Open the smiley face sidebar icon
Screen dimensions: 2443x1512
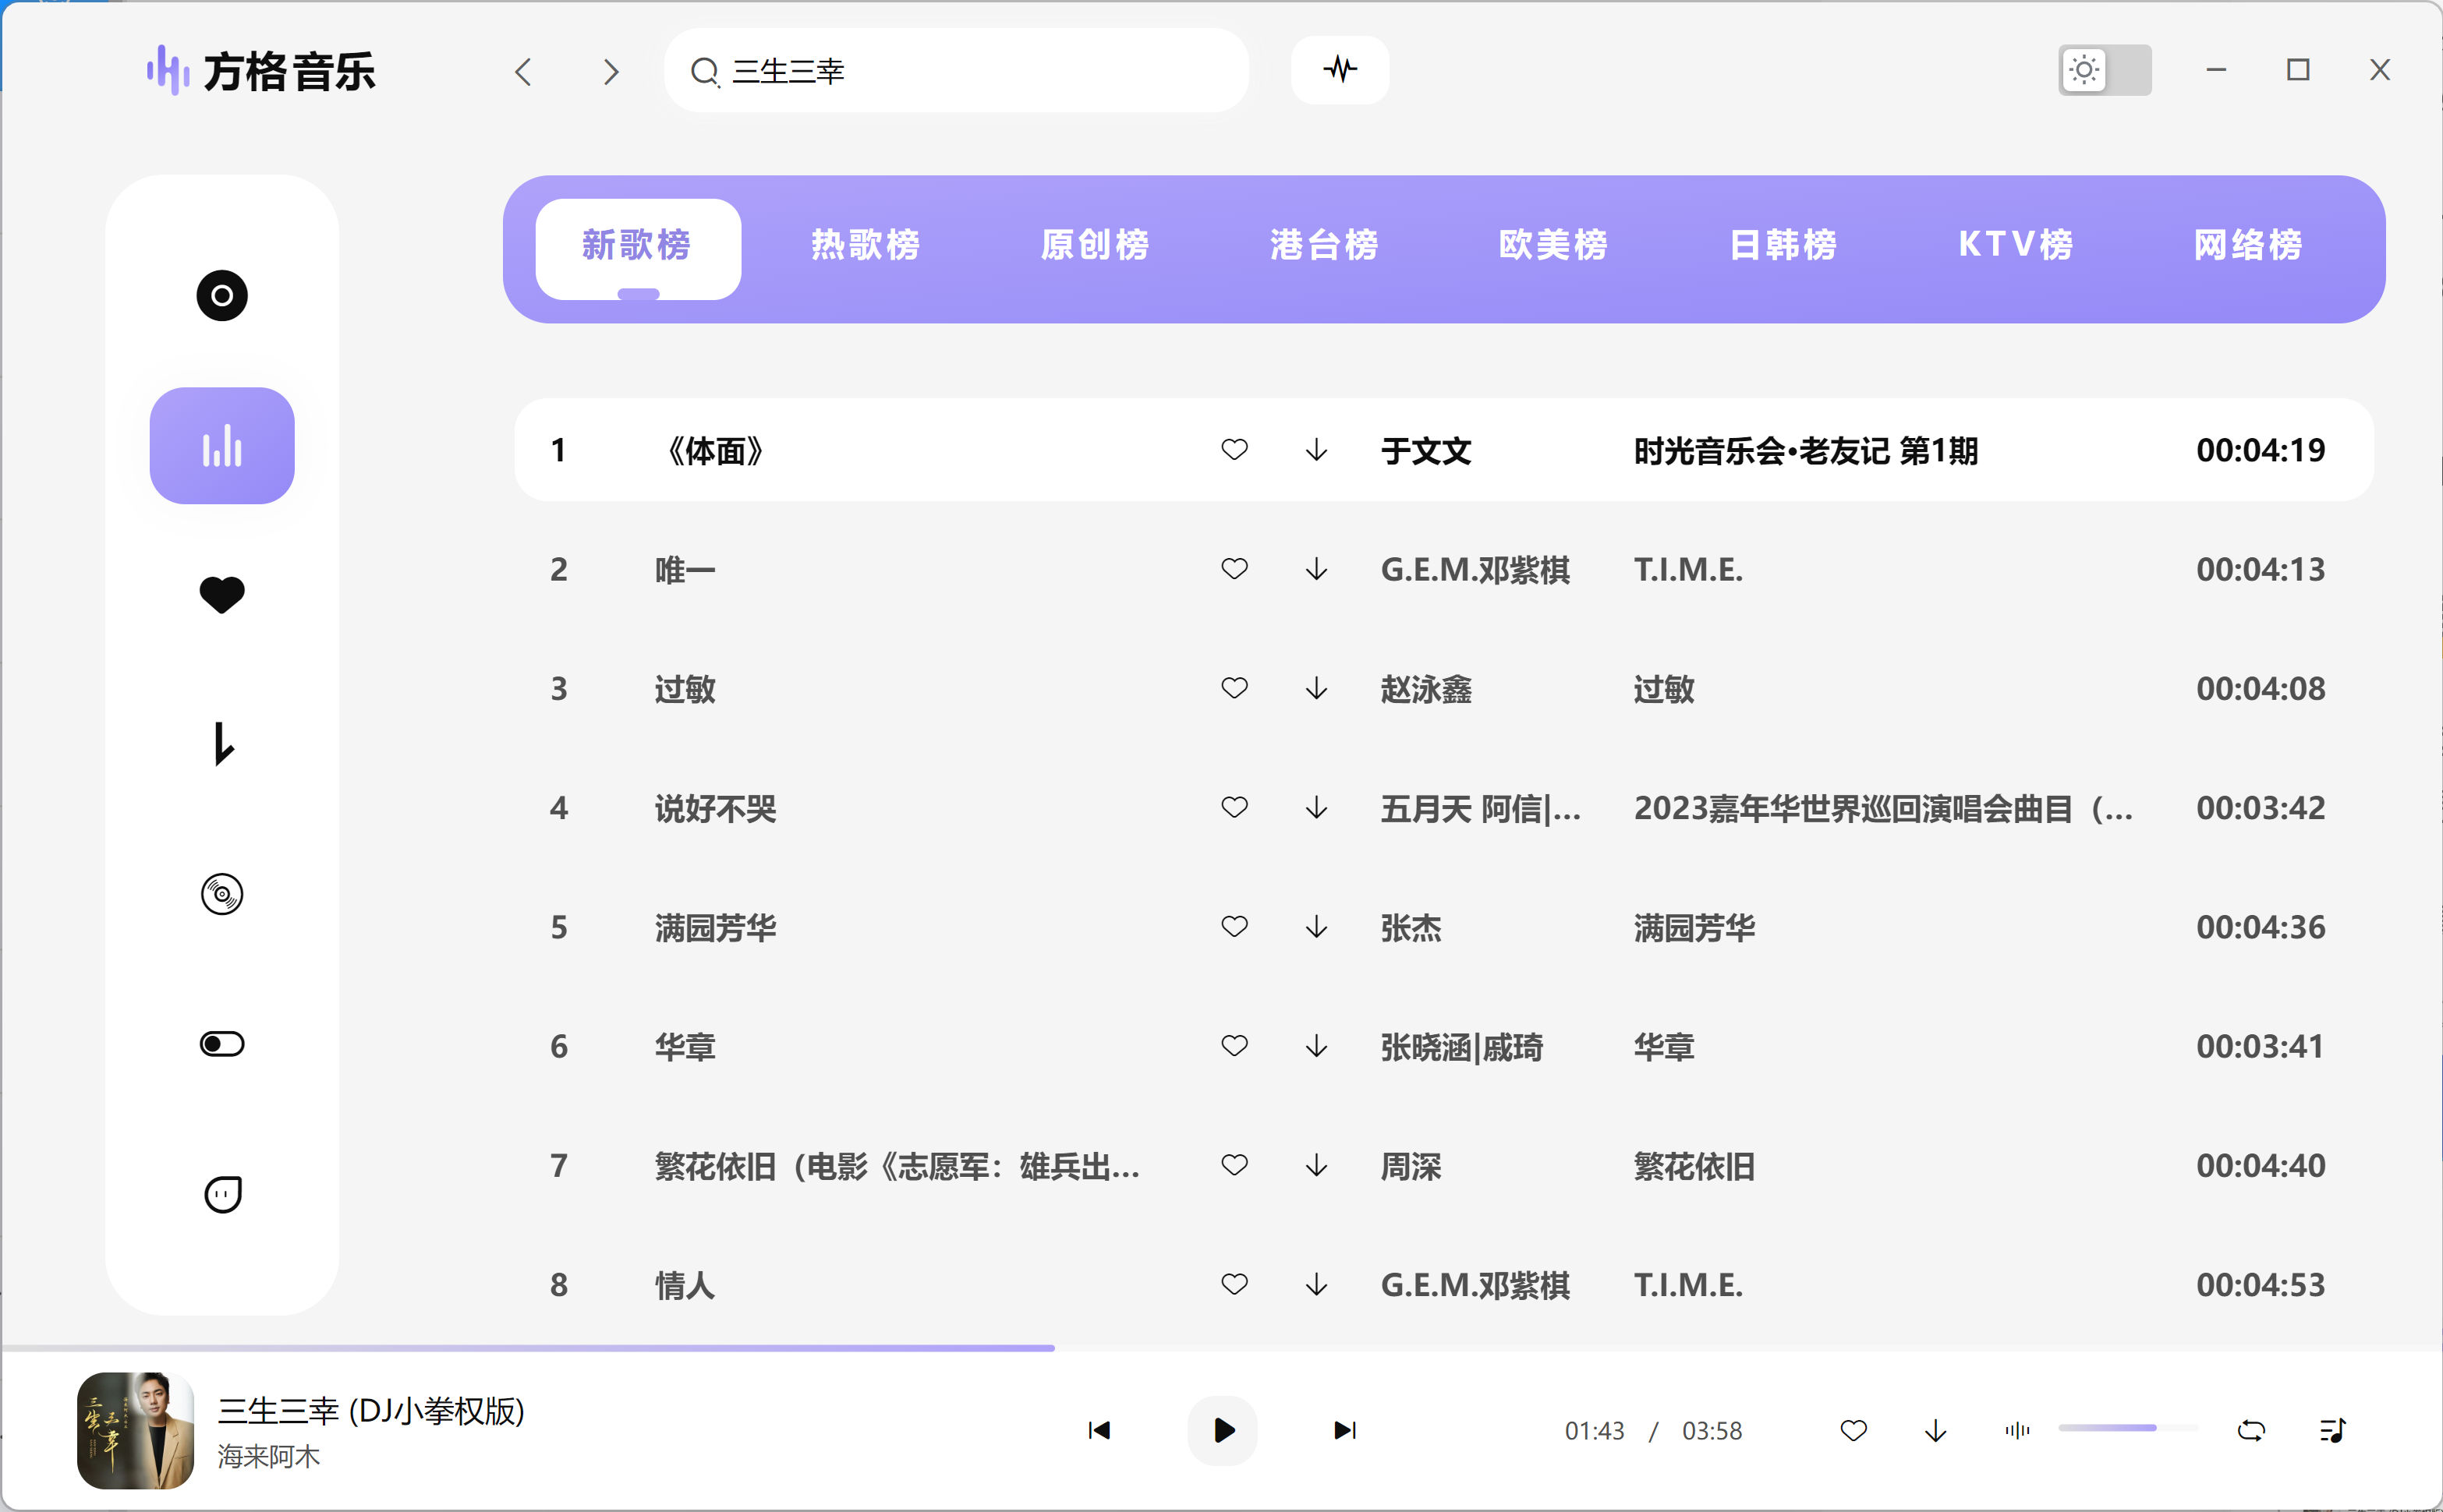(x=222, y=1193)
